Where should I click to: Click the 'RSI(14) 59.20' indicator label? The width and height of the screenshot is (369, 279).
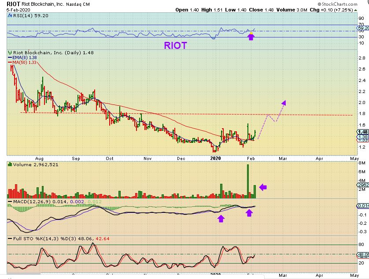pyautogui.click(x=30, y=15)
